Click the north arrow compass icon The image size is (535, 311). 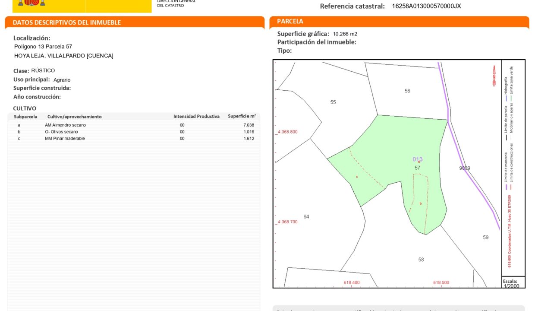pyautogui.click(x=494, y=76)
